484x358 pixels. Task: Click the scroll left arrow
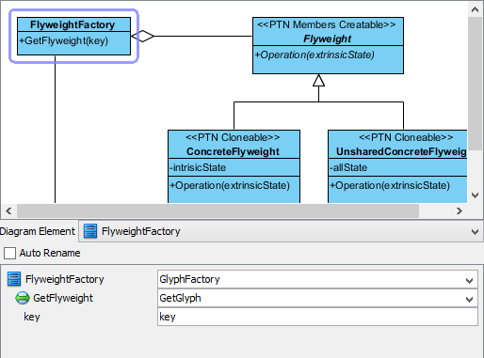pyautogui.click(x=8, y=211)
